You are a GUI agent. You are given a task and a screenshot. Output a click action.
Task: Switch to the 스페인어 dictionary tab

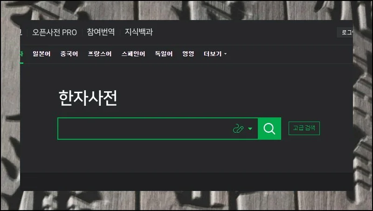coord(133,54)
